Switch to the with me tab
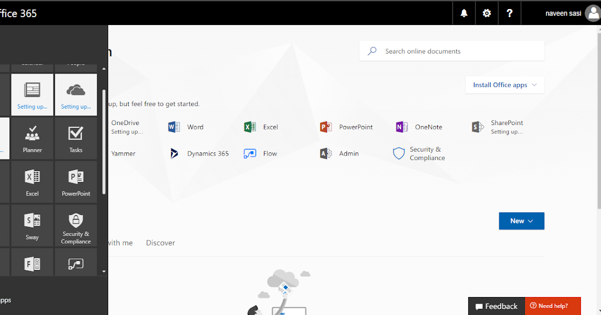The image size is (601, 315). (121, 242)
